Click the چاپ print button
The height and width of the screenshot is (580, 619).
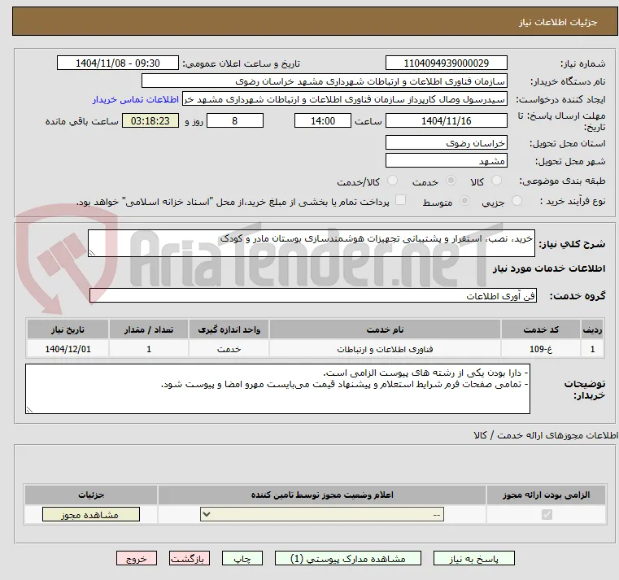point(242,559)
